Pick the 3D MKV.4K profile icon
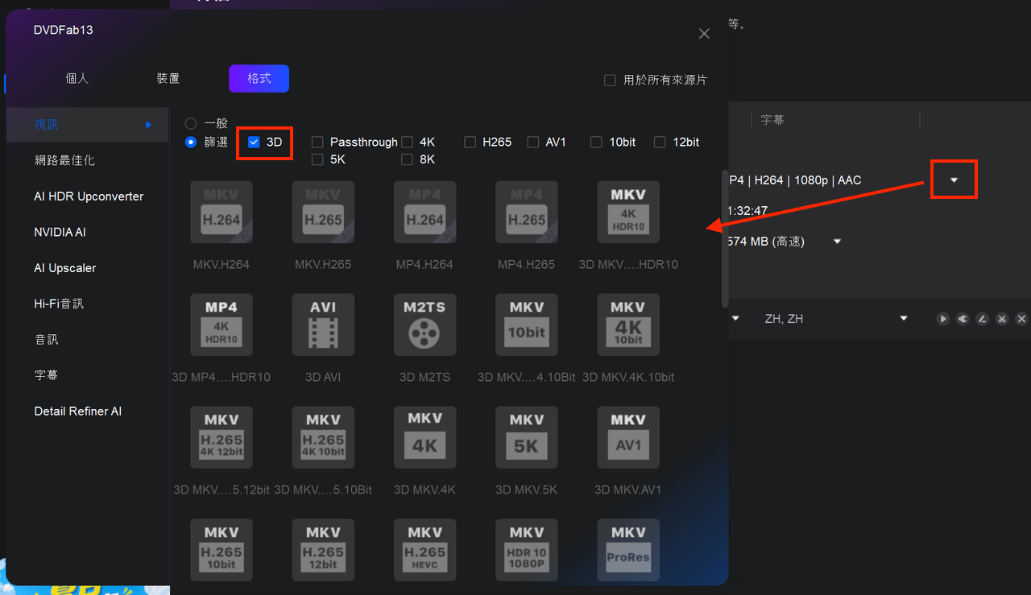The width and height of the screenshot is (1031, 595). [x=425, y=437]
